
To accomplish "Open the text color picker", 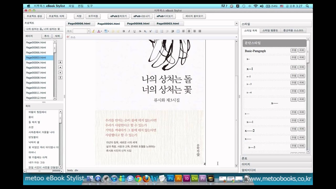I will coord(99,31).
